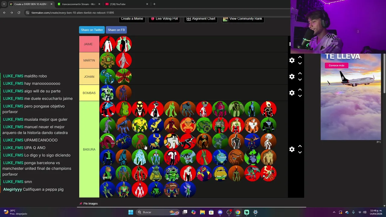The height and width of the screenshot is (217, 386).
Task: Select second alien image in BOMBAS tier
Action: pyautogui.click(x=124, y=93)
